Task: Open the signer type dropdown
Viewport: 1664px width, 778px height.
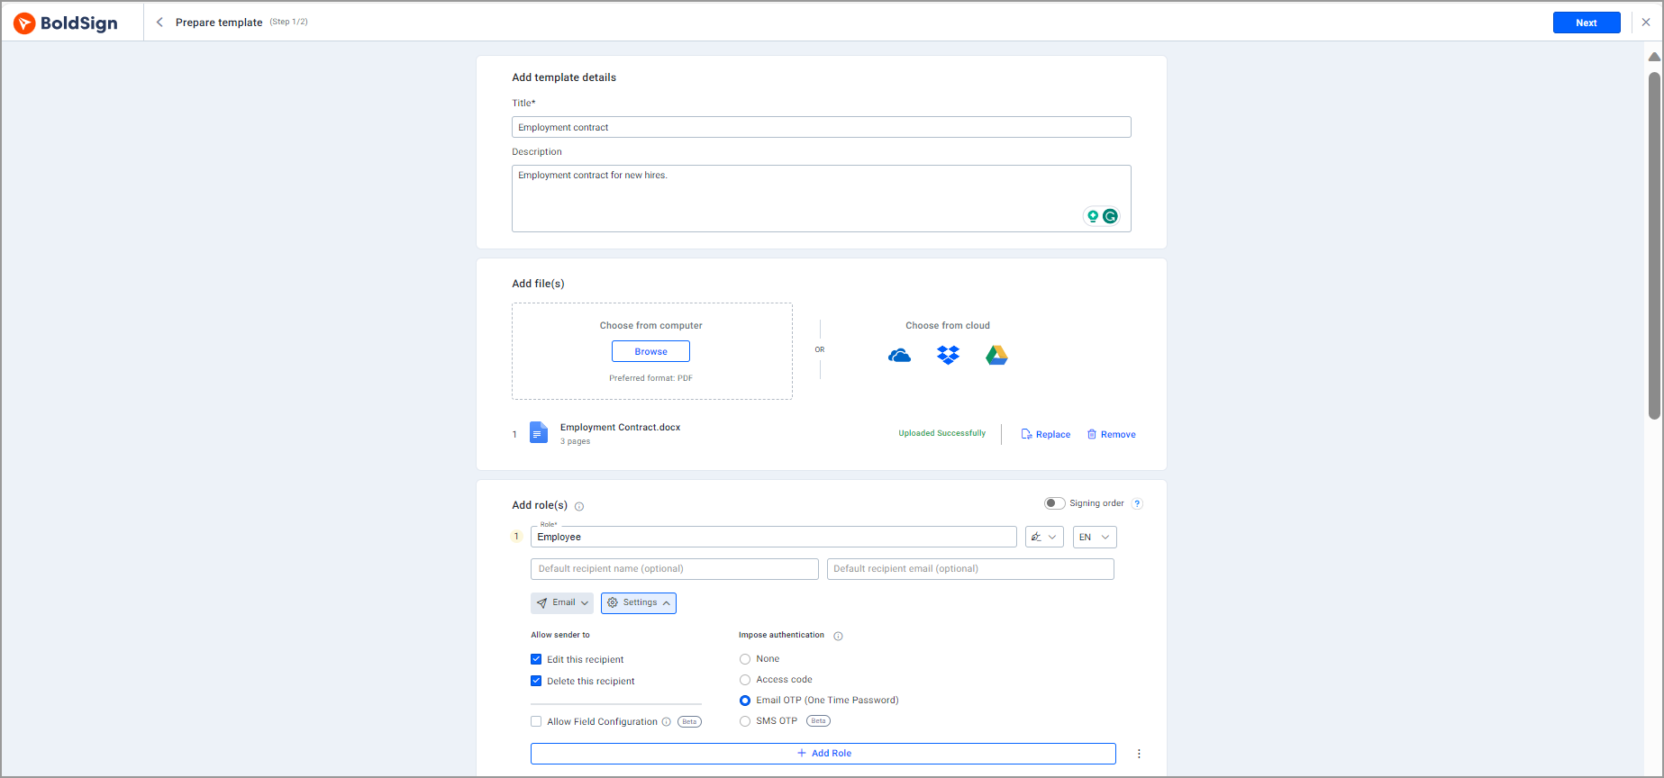Action: [x=1044, y=537]
